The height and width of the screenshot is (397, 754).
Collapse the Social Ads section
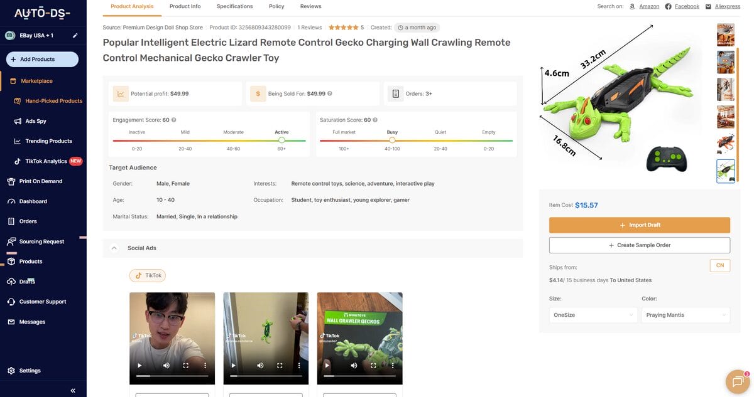click(113, 247)
